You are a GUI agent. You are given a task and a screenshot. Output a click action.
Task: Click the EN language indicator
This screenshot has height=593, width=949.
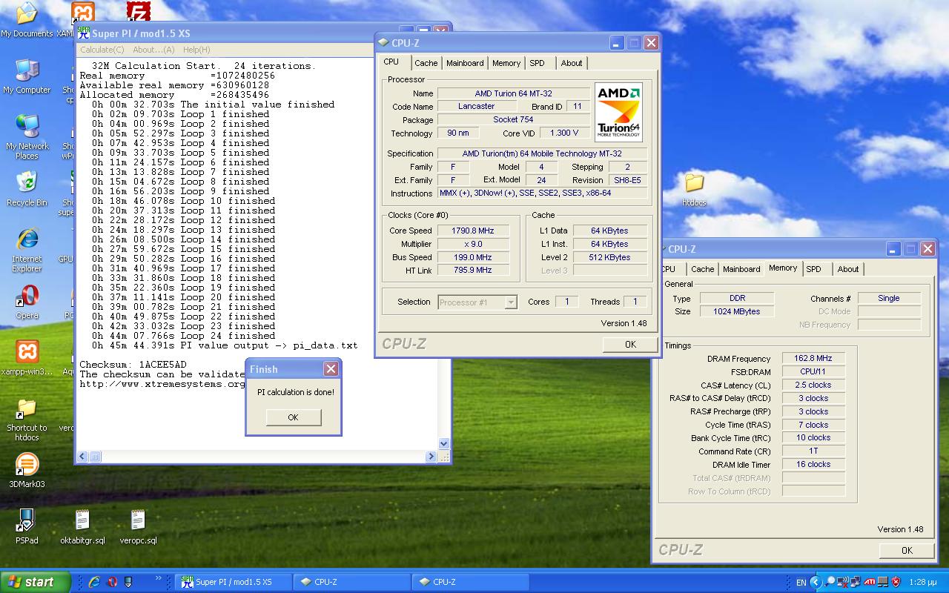coord(801,583)
